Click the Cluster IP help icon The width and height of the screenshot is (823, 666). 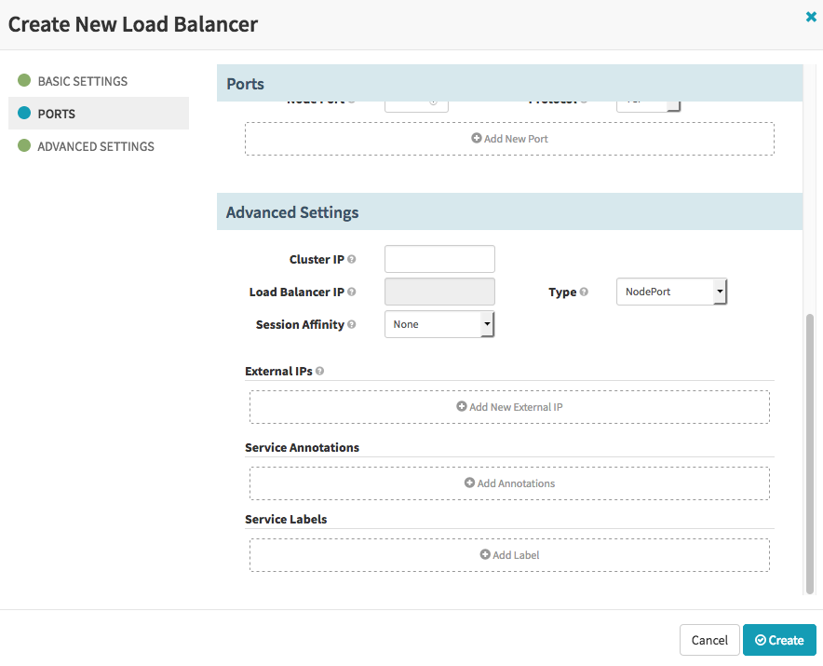[x=352, y=260]
